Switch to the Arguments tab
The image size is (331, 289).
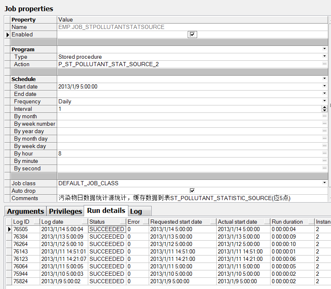click(x=25, y=211)
